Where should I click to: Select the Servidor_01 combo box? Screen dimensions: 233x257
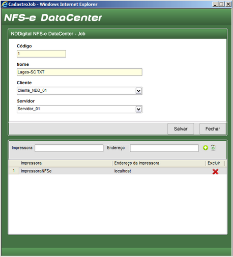point(79,109)
